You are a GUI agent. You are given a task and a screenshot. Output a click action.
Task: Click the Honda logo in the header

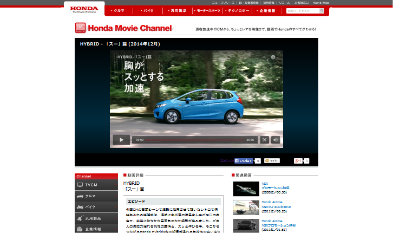coord(84,9)
